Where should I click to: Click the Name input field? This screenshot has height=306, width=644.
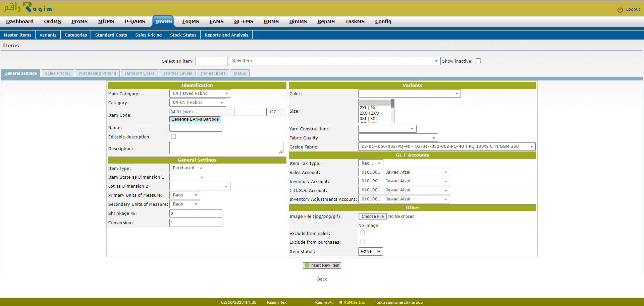[196, 128]
